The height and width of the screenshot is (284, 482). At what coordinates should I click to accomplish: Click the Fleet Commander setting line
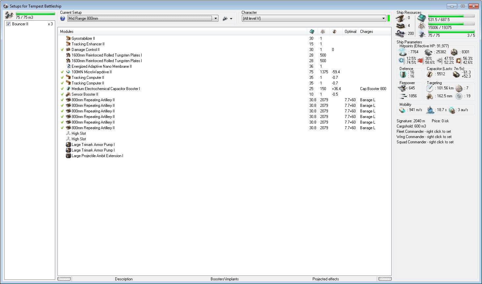coord(424,131)
